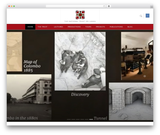The height and width of the screenshot is (135, 160).
Task: Open the Lectures menu item
Action: coord(59,27)
